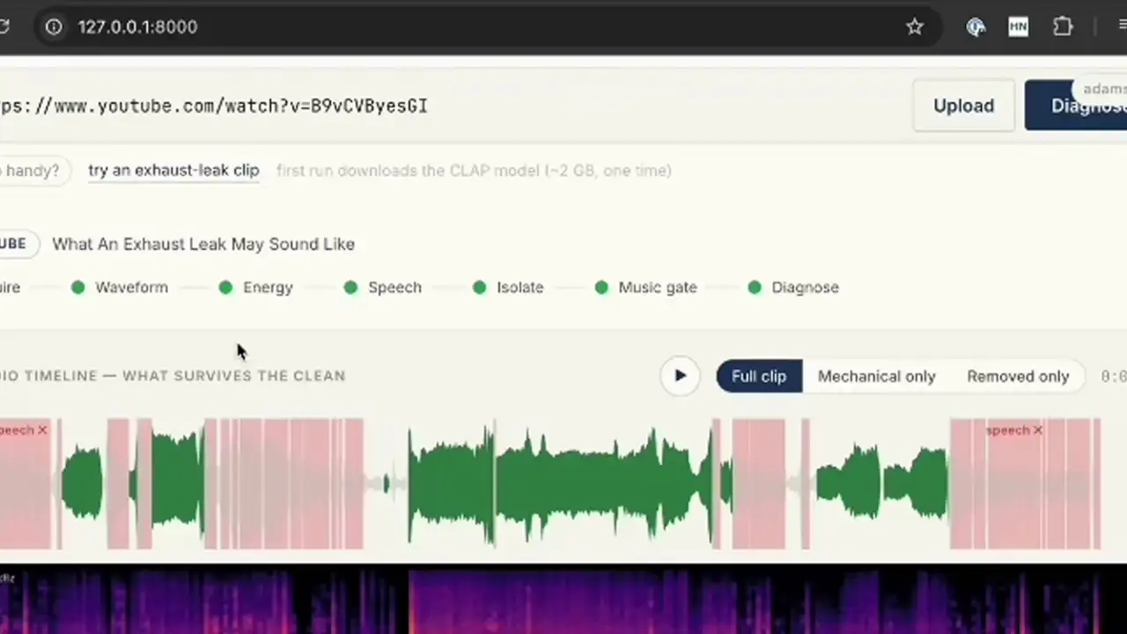Image resolution: width=1127 pixels, height=634 pixels.
Task: Click the HN extension icon
Action: (1018, 26)
